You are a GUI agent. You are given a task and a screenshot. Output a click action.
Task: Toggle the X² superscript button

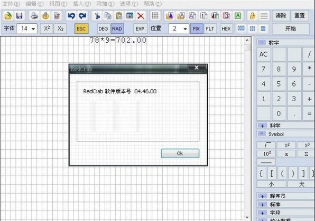47,28
